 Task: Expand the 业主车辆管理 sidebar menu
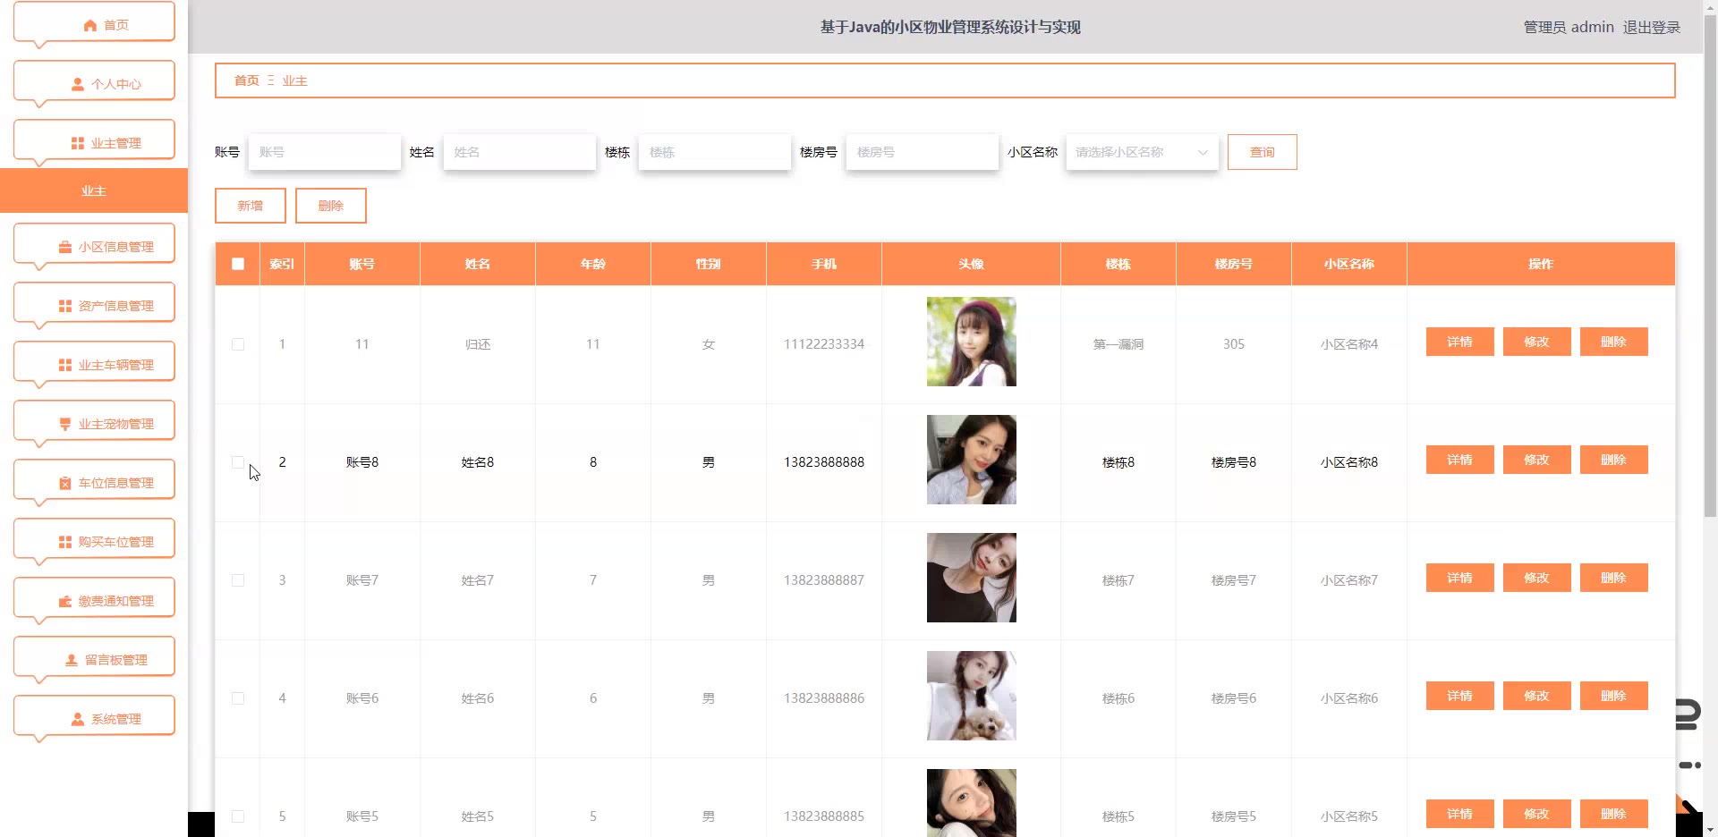tap(94, 365)
